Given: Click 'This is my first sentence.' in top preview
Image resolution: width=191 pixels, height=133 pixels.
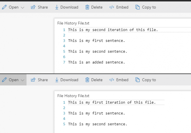Looking at the screenshot, I should point(97,40).
